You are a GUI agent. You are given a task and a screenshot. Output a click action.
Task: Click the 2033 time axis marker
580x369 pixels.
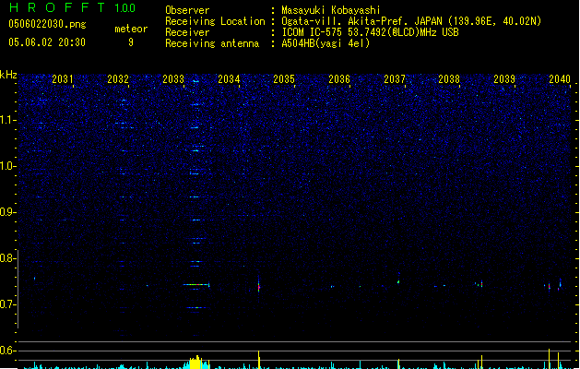pyautogui.click(x=173, y=79)
